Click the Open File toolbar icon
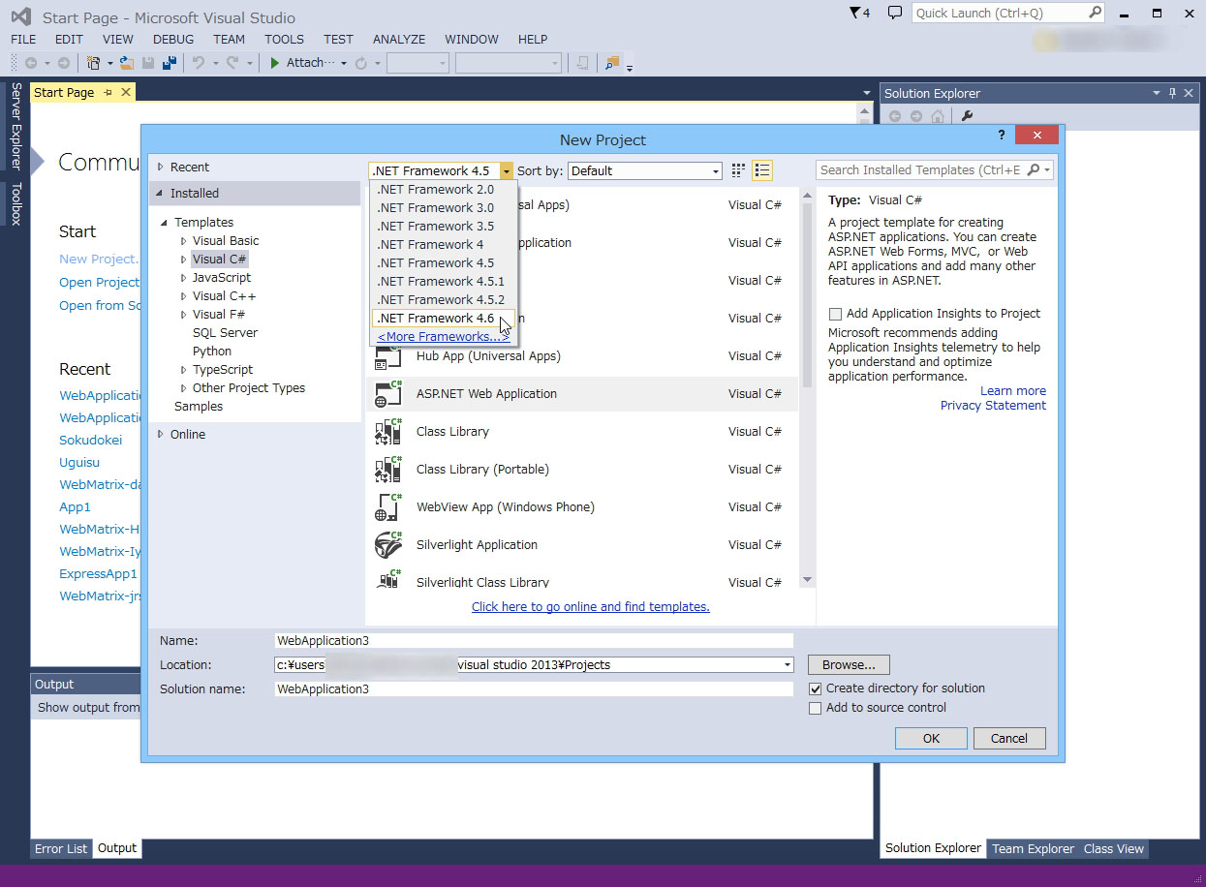Image resolution: width=1206 pixels, height=887 pixels. 126,63
